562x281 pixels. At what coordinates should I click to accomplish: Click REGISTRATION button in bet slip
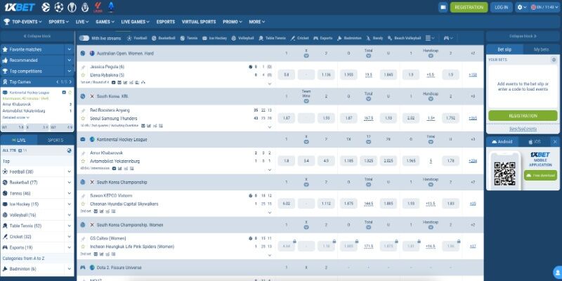523,116
